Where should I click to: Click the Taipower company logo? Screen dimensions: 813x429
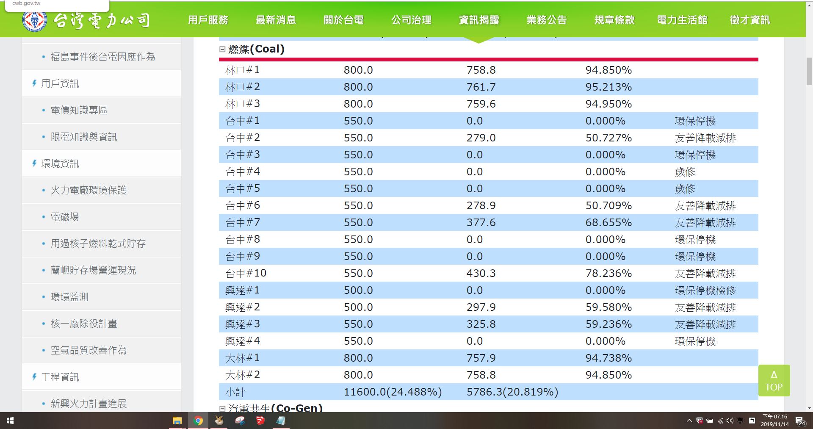(x=86, y=20)
